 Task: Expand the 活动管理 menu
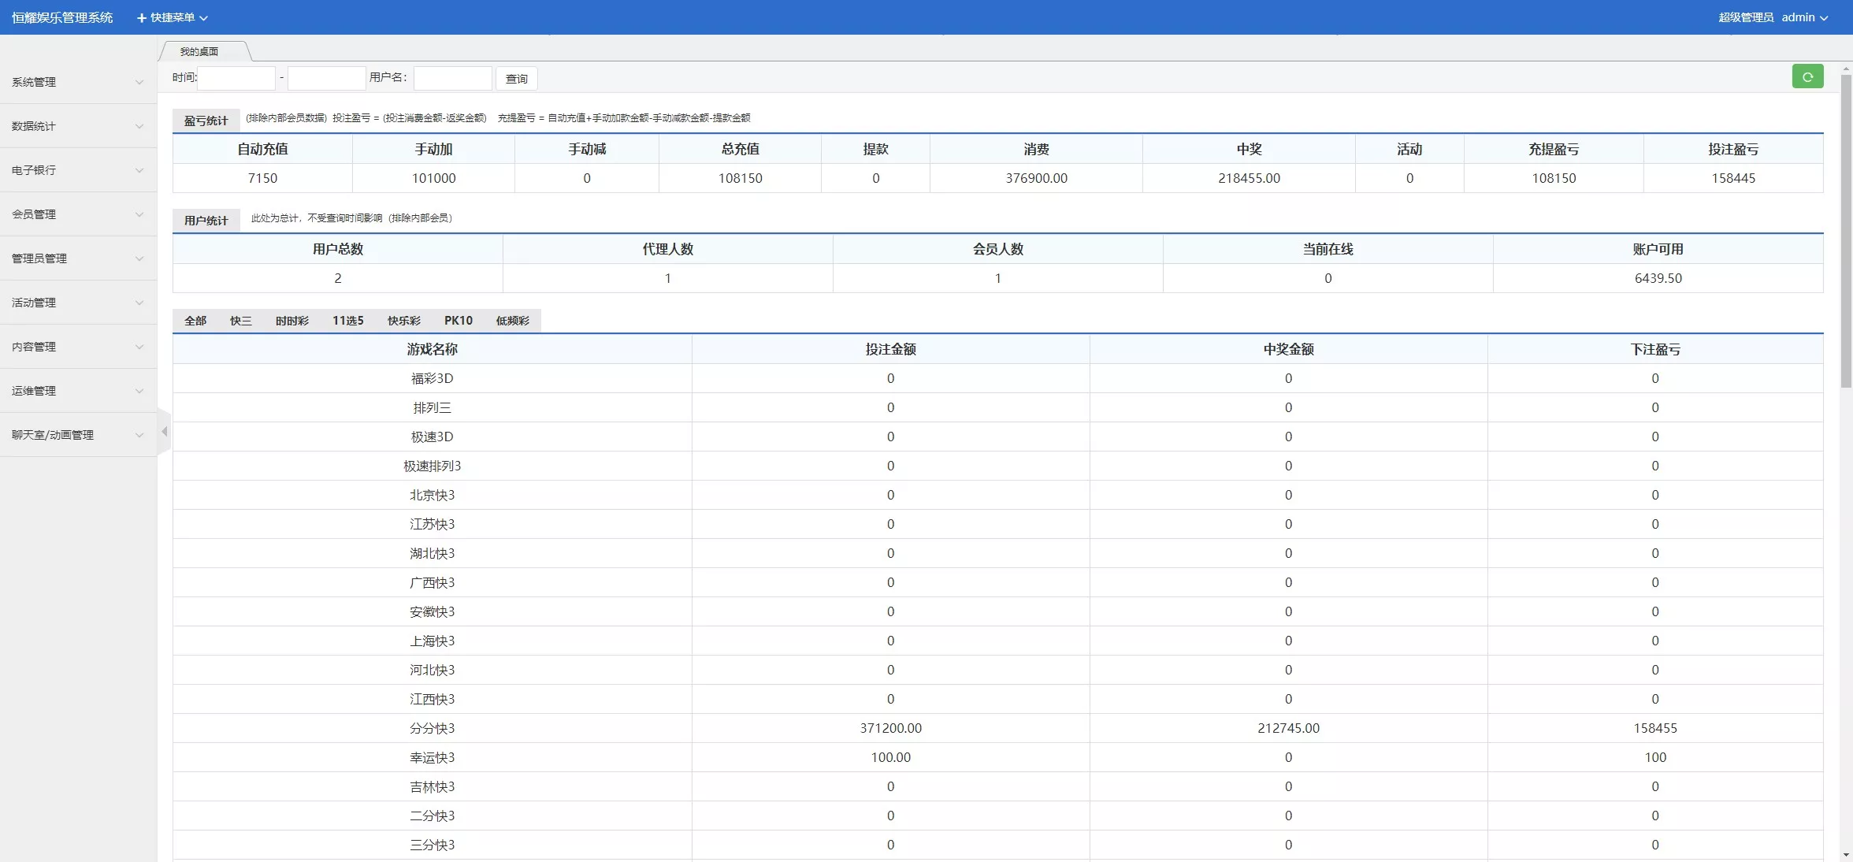pyautogui.click(x=76, y=302)
